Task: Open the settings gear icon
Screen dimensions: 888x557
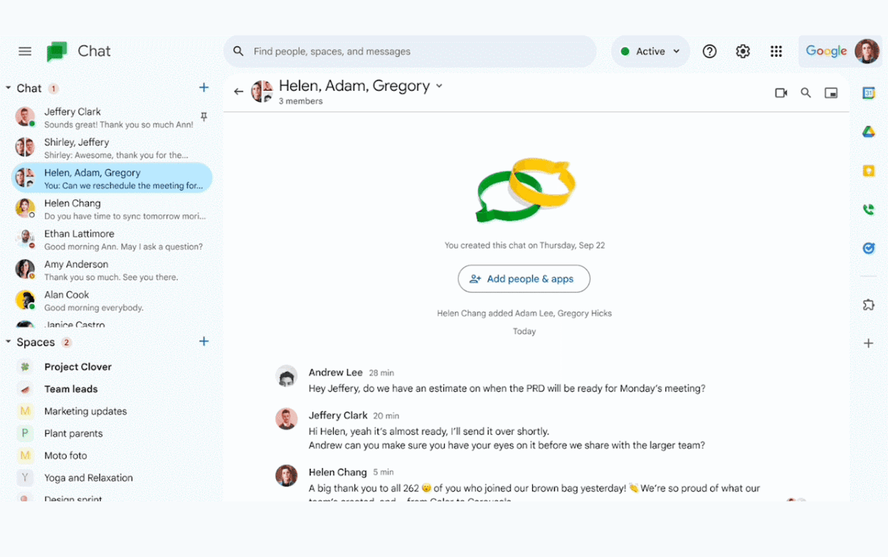Action: 743,52
